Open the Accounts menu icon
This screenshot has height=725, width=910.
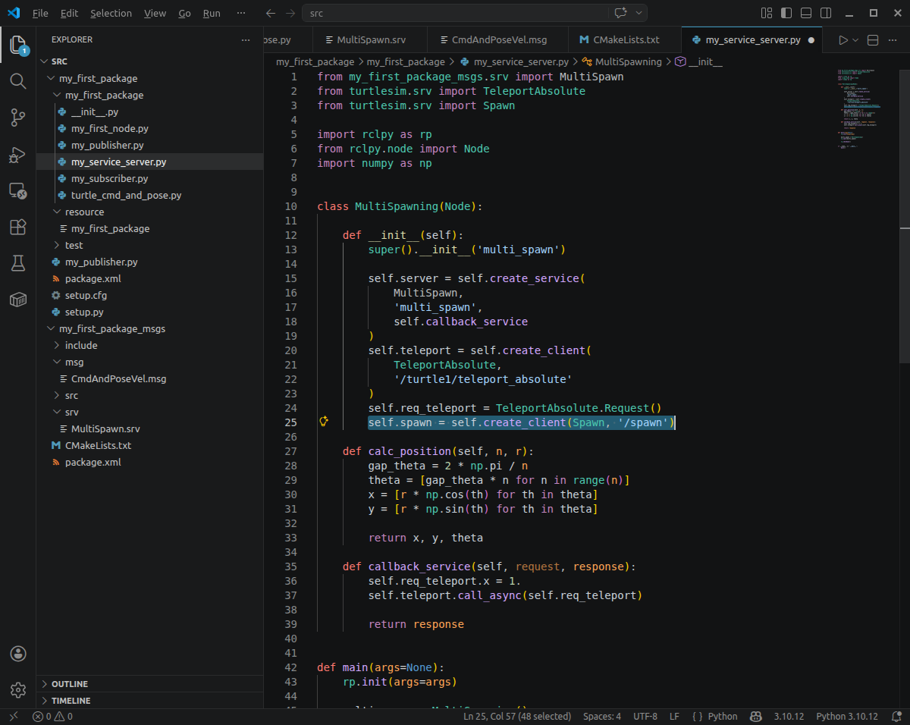click(18, 654)
